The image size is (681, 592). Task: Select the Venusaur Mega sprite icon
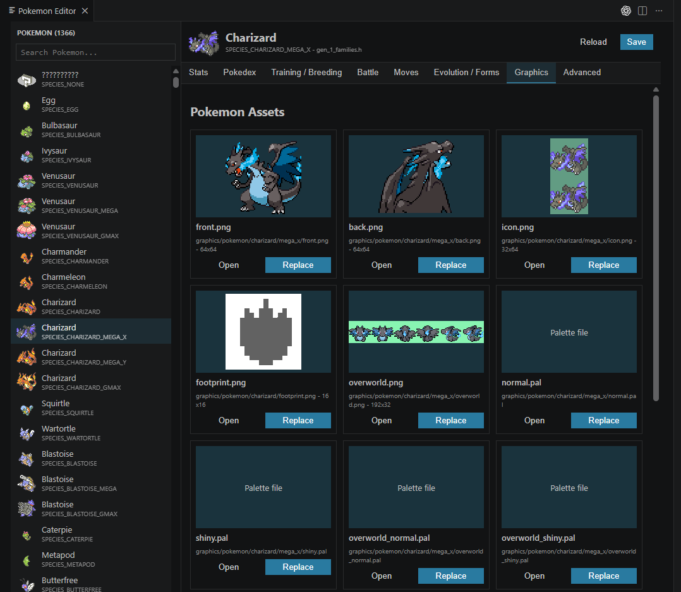(x=27, y=207)
